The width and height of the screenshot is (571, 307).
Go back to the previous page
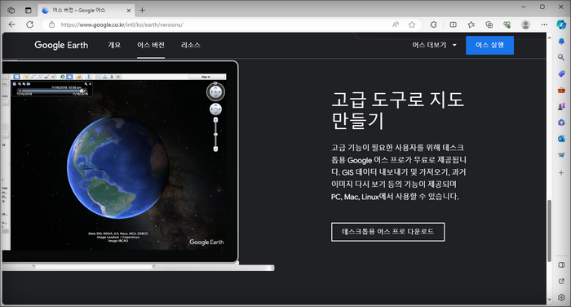click(x=12, y=24)
